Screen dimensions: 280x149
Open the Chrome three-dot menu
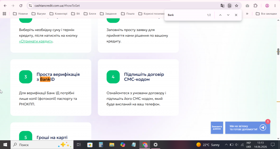pos(275,6)
